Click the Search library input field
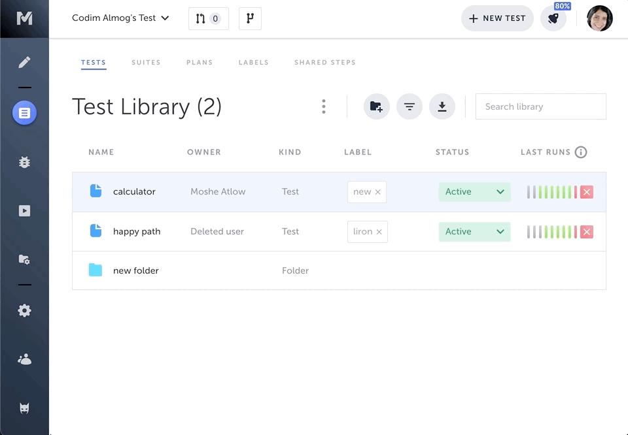 540,106
